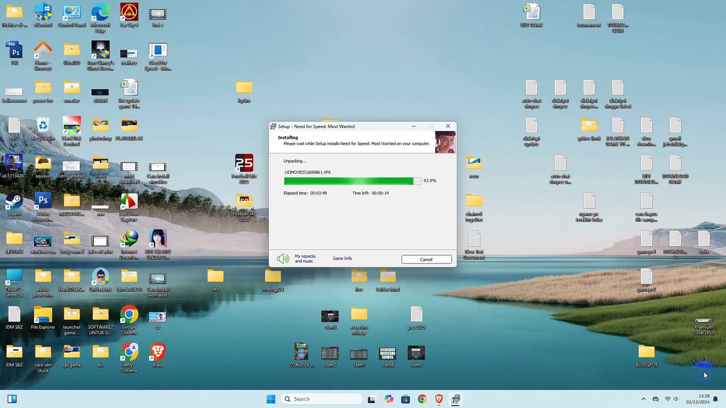Launch Microsoft Edge from desktop

click(100, 18)
